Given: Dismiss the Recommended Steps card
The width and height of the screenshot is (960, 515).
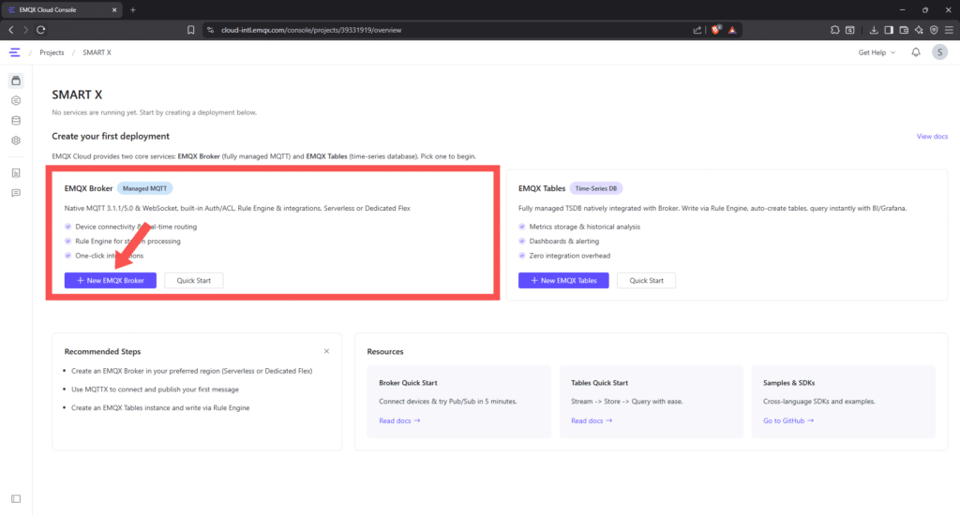Looking at the screenshot, I should (x=326, y=351).
